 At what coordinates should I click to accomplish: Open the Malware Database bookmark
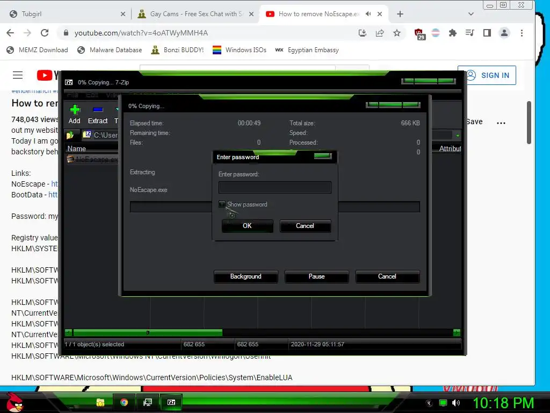[110, 50]
